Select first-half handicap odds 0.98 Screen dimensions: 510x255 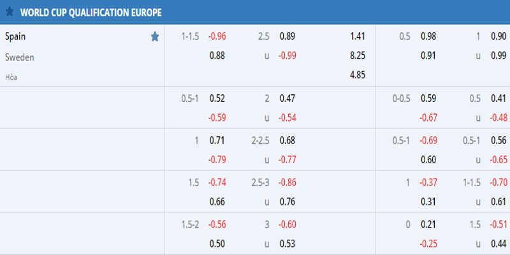tap(428, 36)
